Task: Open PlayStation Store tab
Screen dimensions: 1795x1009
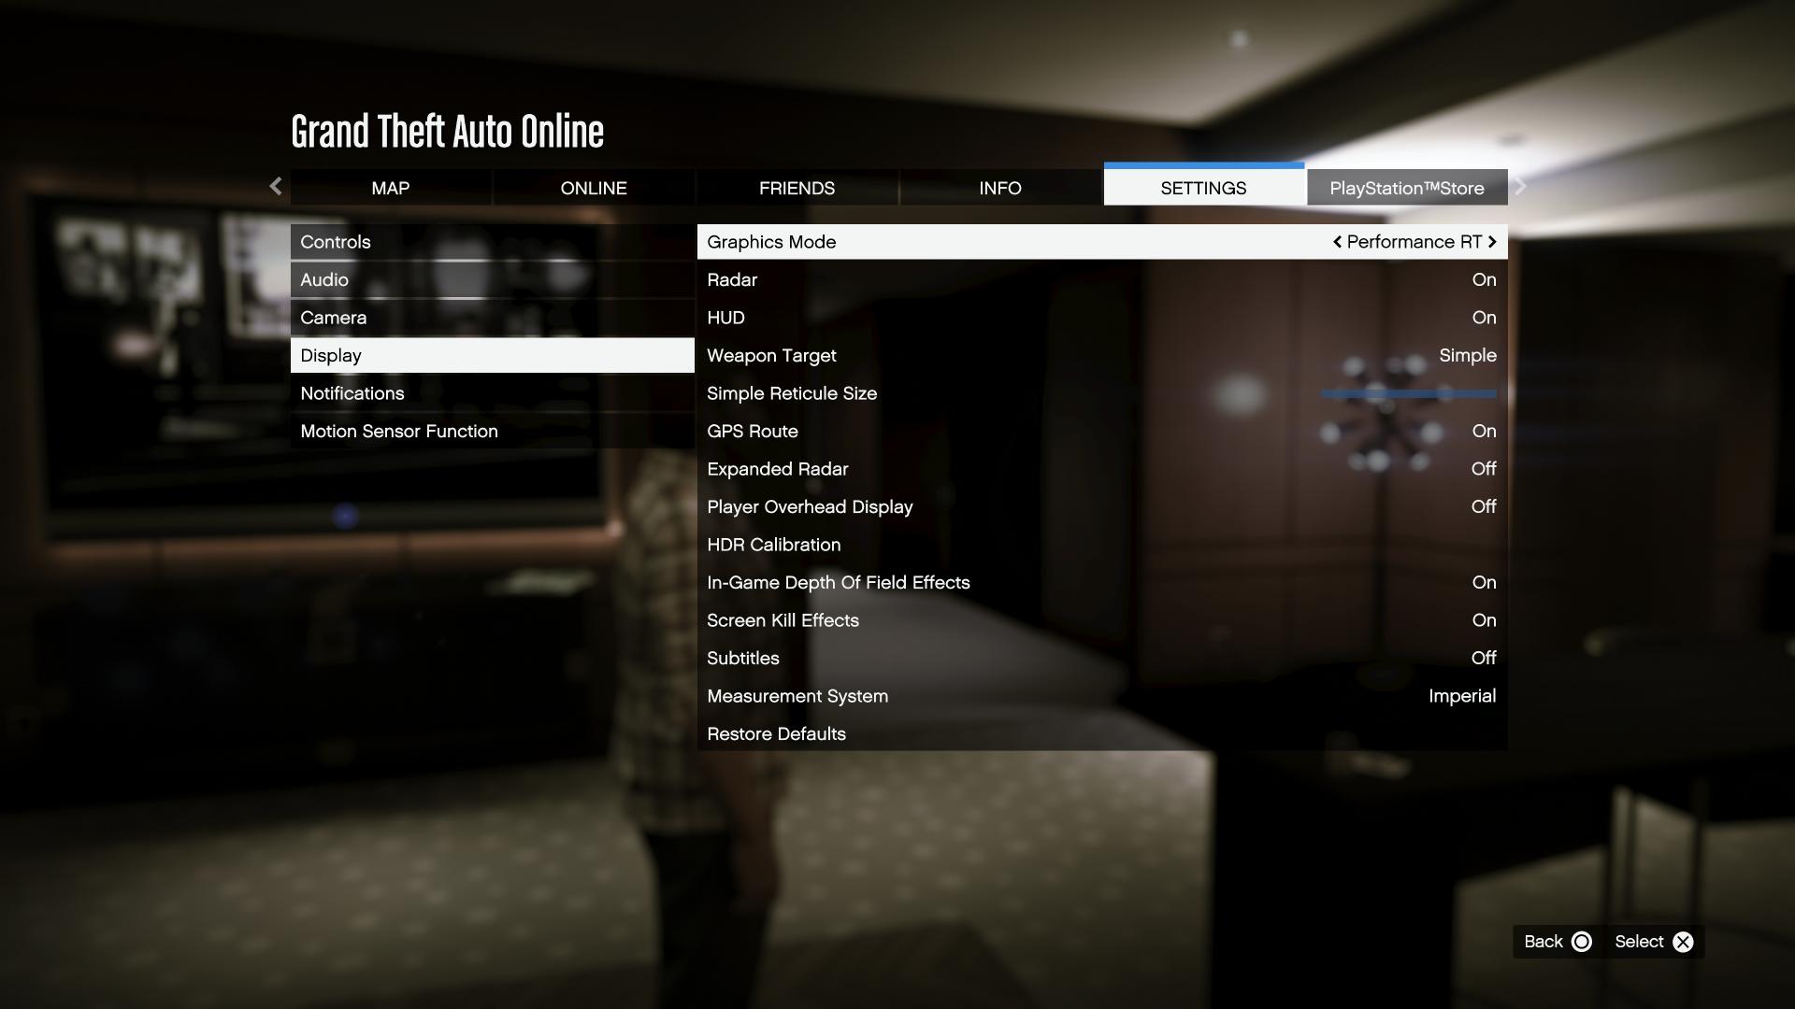Action: (x=1407, y=187)
